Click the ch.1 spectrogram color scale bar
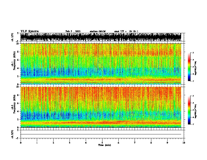 [189, 67]
